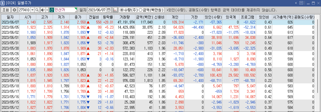Click the 등락률 column header
The image size is (321, 112).
[x=108, y=17]
